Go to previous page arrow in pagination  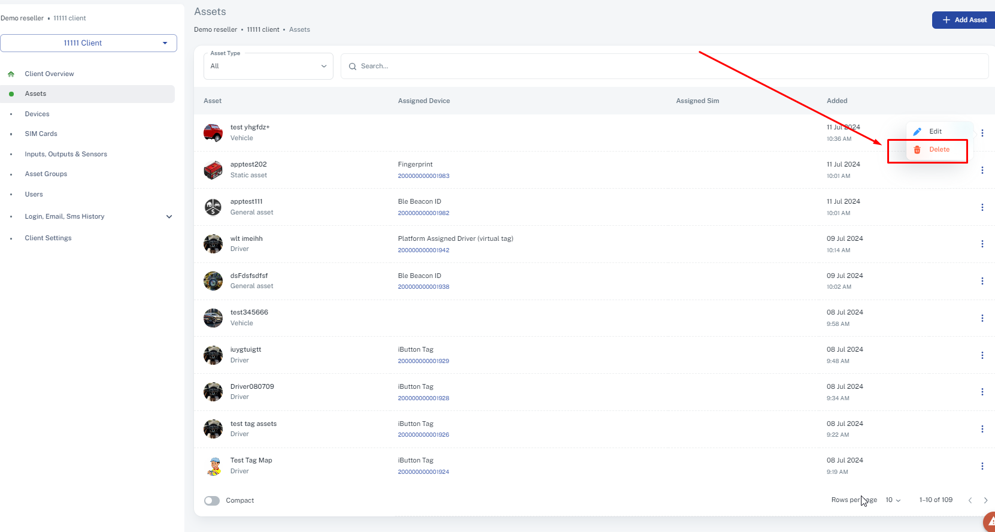click(970, 500)
